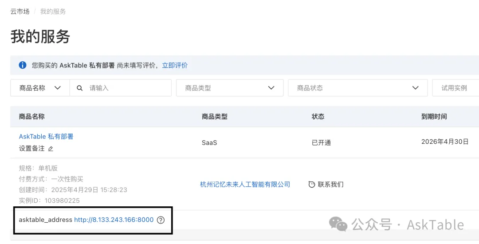Screen dimensions: 479x244
Task: Click 我的服务 breadcrumb item
Action: 53,12
